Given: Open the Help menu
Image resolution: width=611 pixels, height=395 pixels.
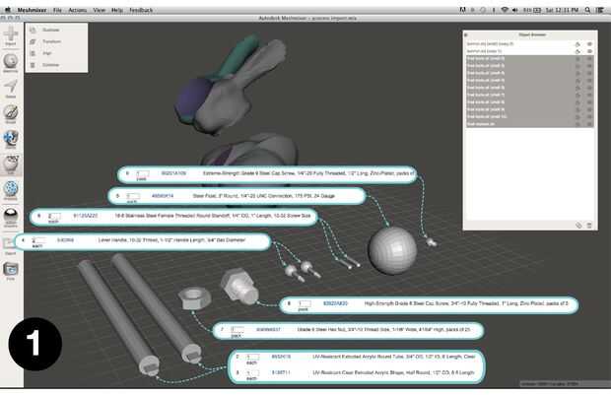Looking at the screenshot, I should point(117,10).
